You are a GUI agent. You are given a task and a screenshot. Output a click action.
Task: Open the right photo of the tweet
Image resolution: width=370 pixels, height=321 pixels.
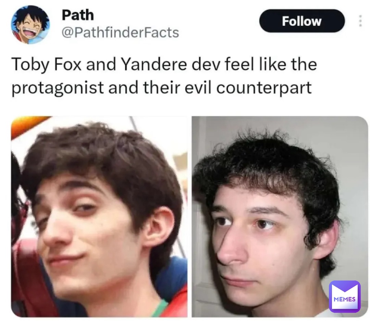coord(280,216)
